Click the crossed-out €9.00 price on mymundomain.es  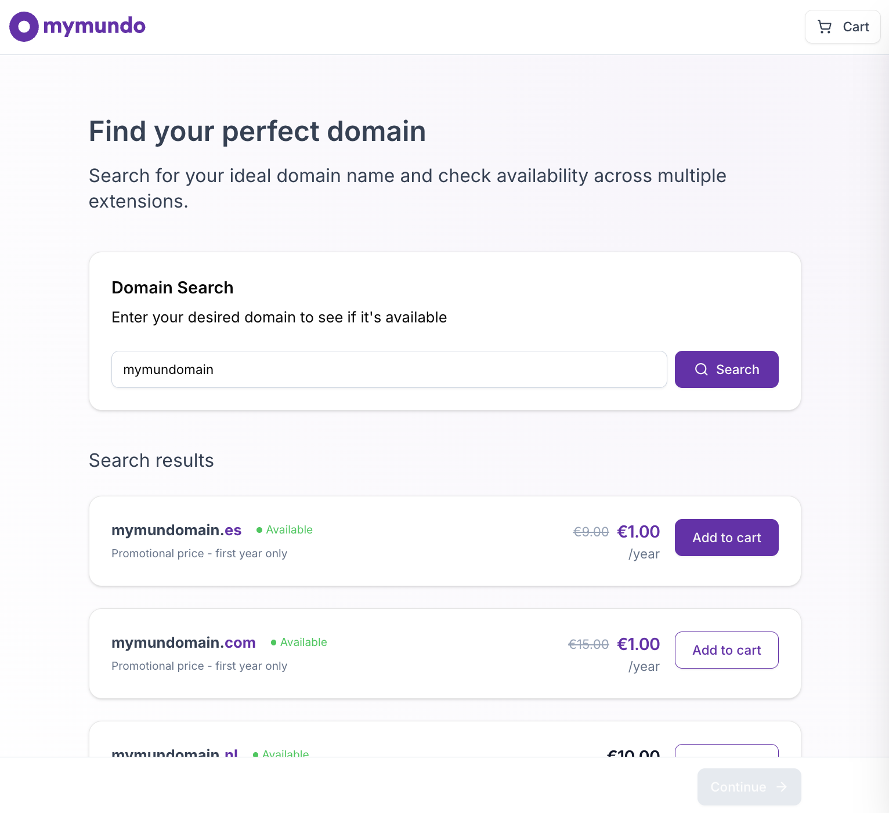(591, 531)
